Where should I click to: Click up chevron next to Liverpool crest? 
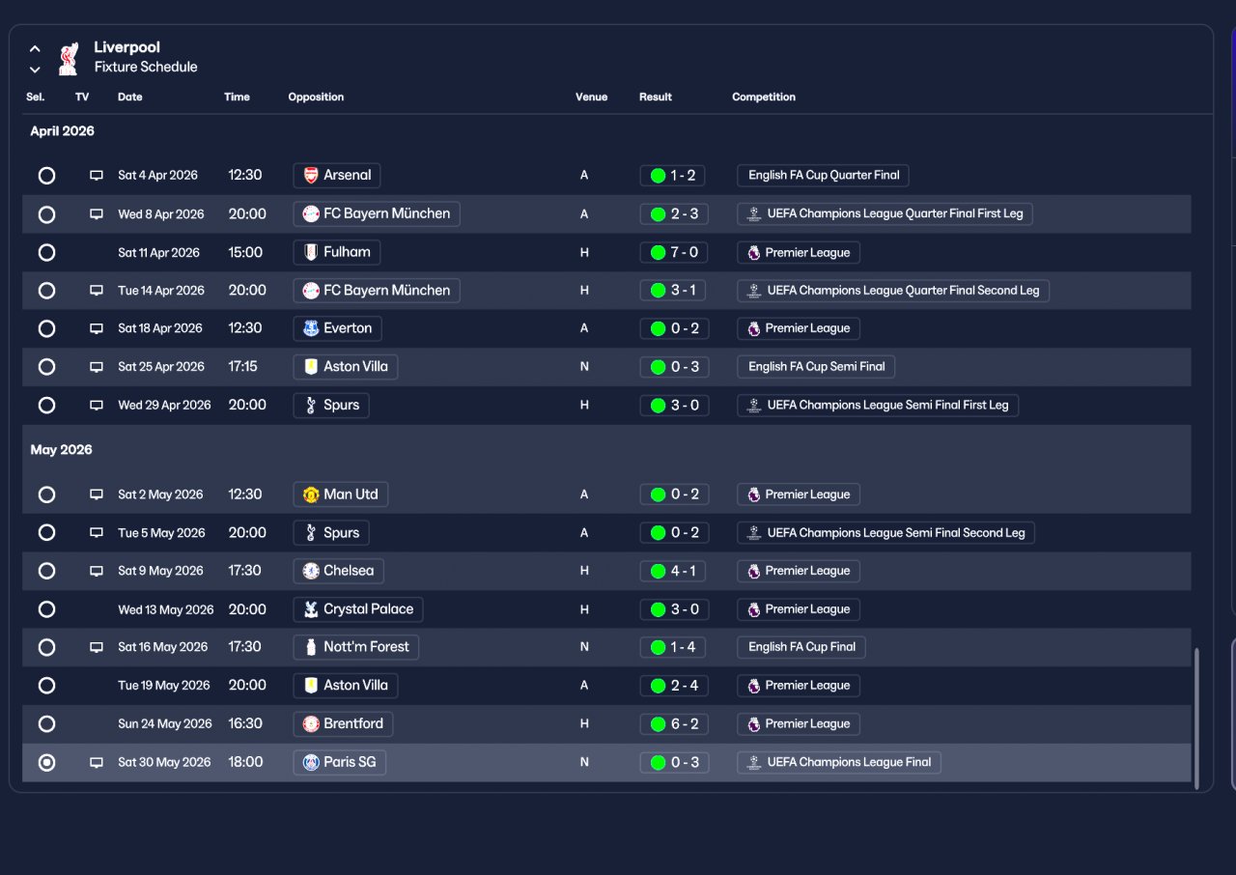pyautogui.click(x=35, y=48)
